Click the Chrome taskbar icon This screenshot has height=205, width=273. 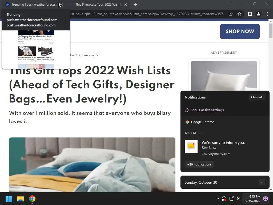click(x=32, y=199)
